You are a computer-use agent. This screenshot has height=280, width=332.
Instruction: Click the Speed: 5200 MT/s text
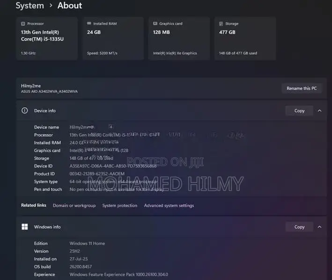(102, 53)
